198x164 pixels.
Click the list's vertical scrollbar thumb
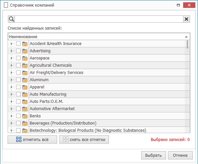pyautogui.click(x=187, y=45)
